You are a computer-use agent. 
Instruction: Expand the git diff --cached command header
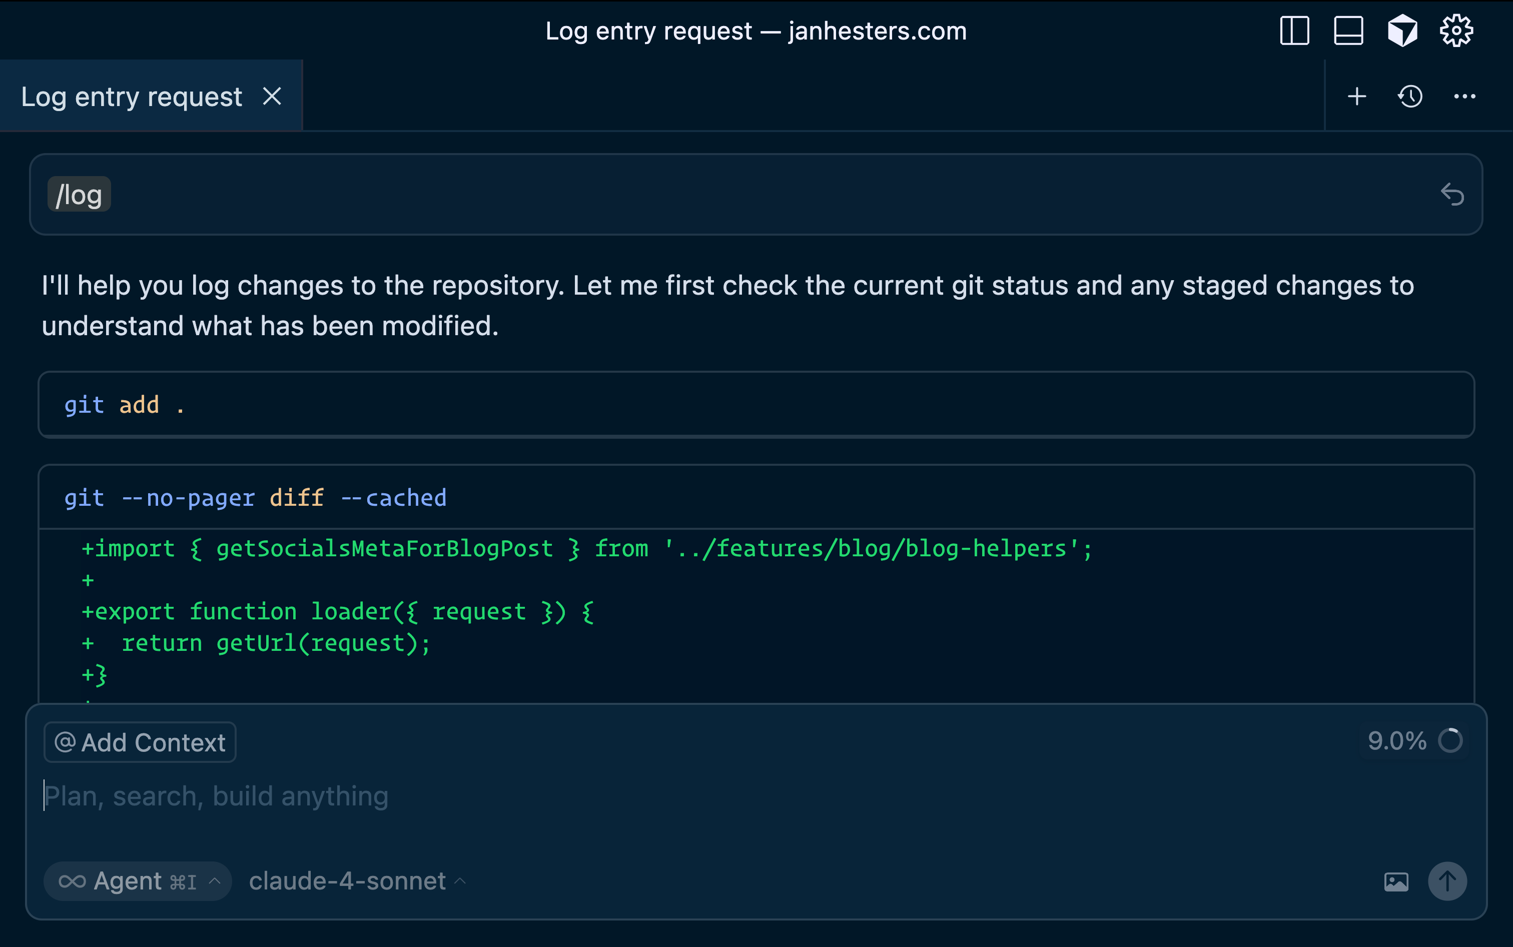(x=756, y=498)
